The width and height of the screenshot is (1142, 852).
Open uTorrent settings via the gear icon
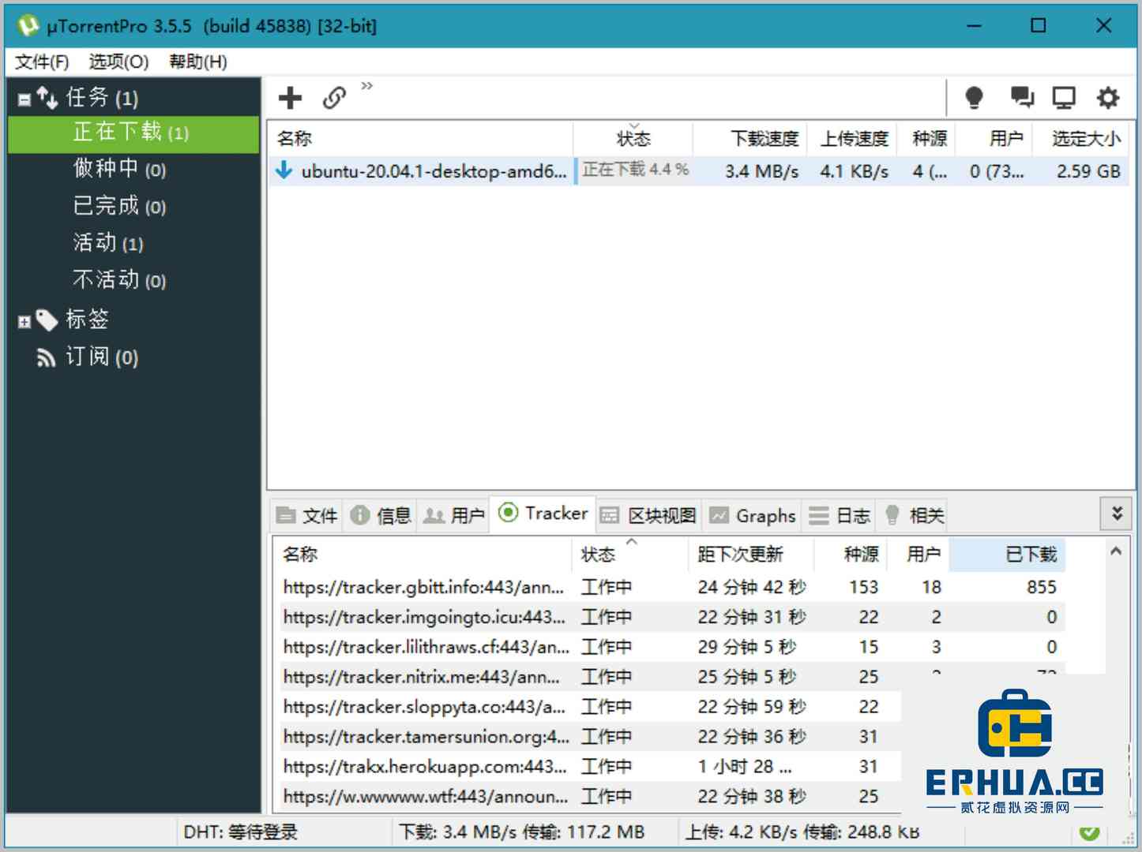point(1107,97)
